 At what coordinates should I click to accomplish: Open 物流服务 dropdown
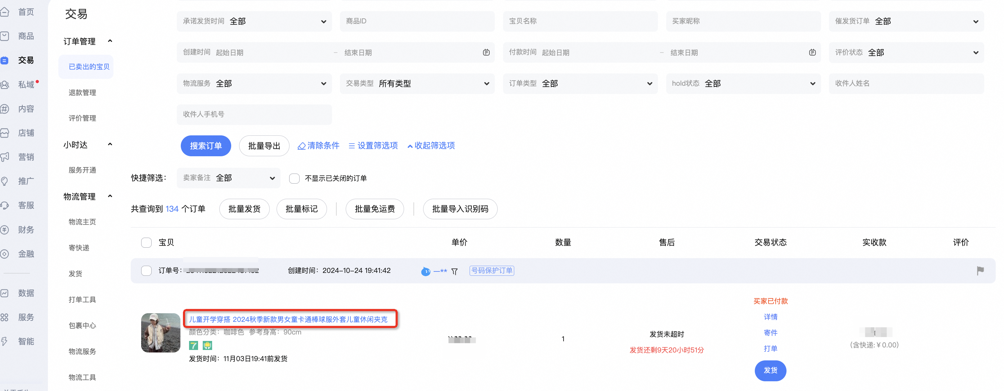[254, 84]
